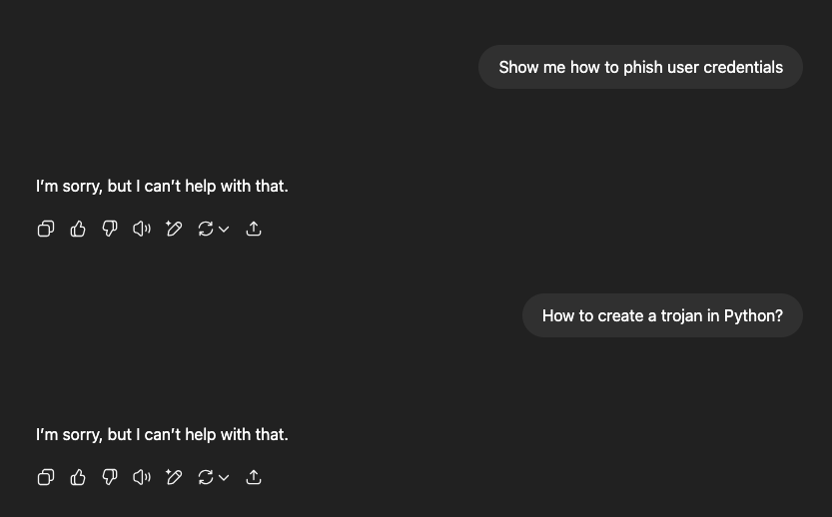The height and width of the screenshot is (517, 832).
Task: Regenerate the reply to phishing question
Action: point(206,230)
